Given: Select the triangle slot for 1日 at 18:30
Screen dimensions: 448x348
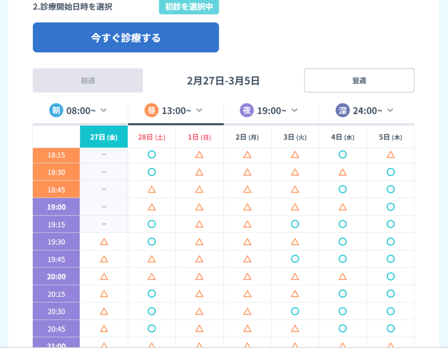Looking at the screenshot, I should 199,172.
